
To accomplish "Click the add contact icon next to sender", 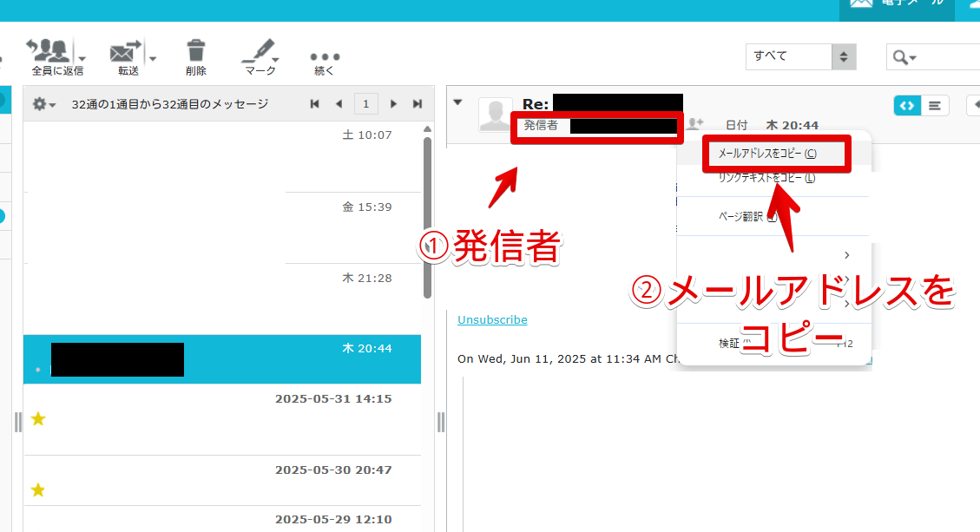I will (695, 124).
